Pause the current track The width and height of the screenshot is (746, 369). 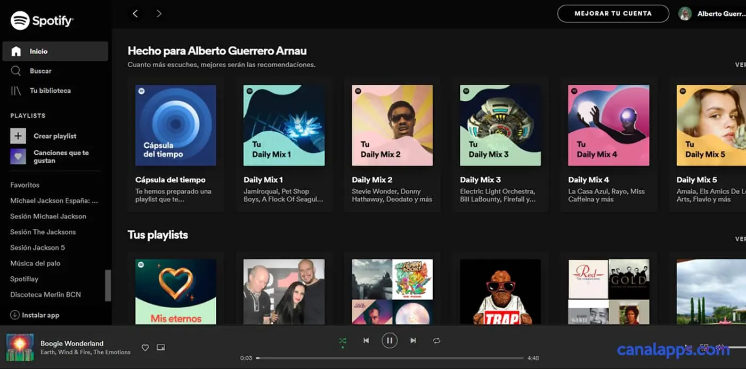click(x=390, y=340)
